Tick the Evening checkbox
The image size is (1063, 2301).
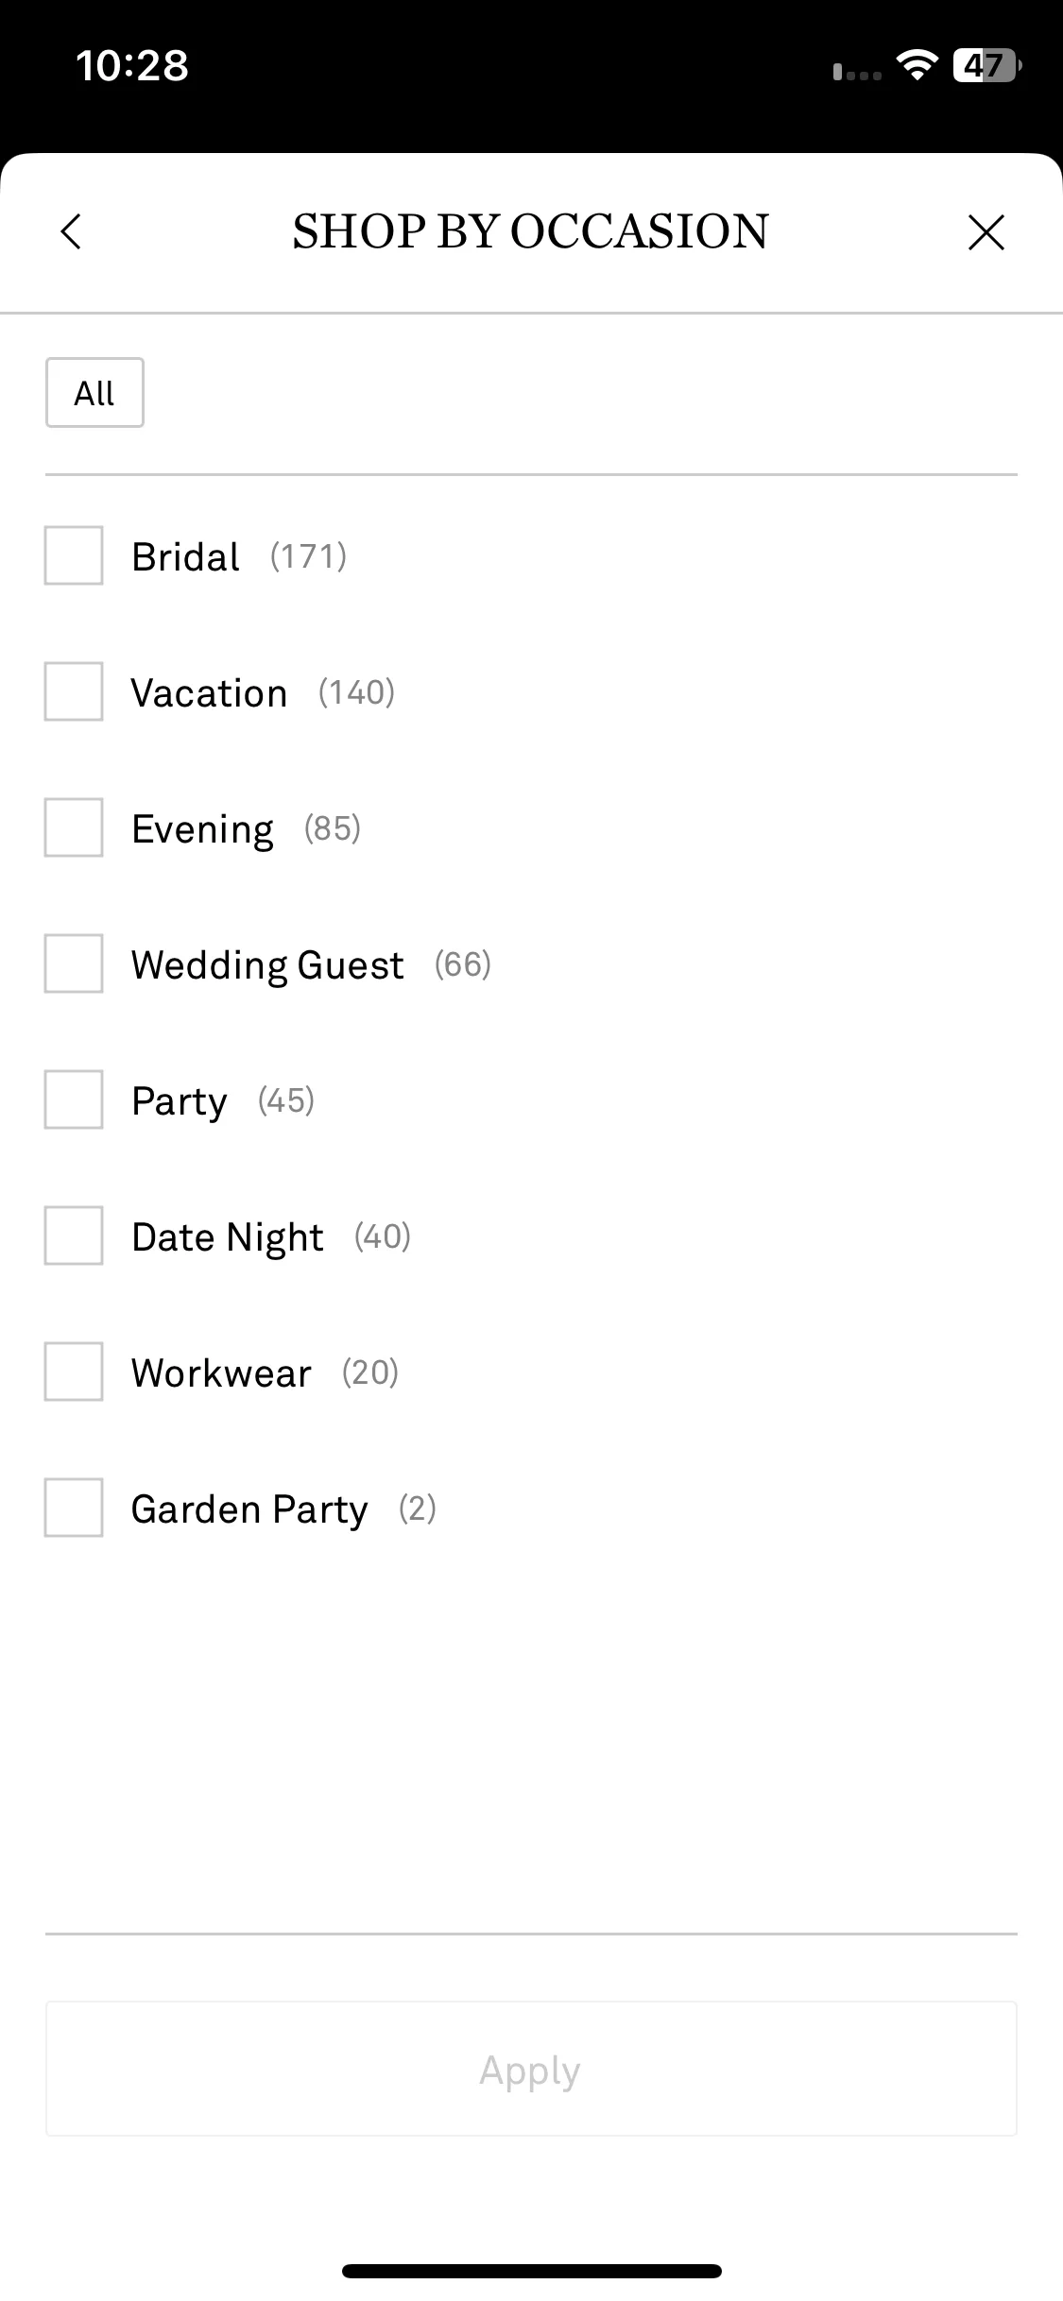point(74,827)
